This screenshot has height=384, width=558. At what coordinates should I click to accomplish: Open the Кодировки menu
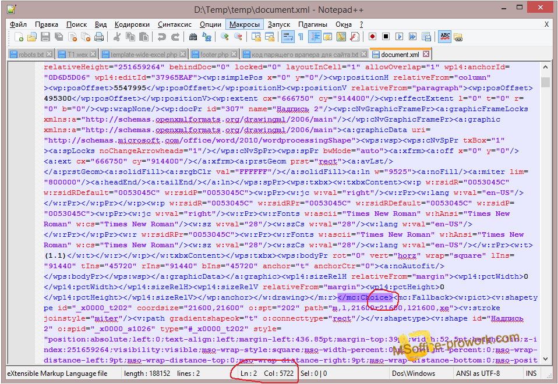click(132, 24)
